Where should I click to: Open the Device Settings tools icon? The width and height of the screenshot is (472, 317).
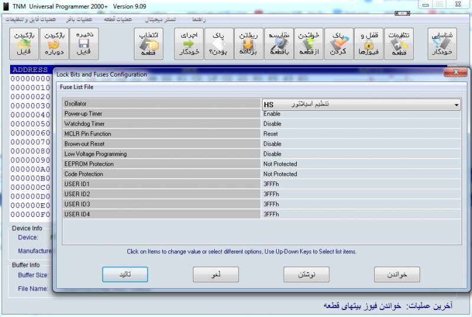pyautogui.click(x=399, y=44)
